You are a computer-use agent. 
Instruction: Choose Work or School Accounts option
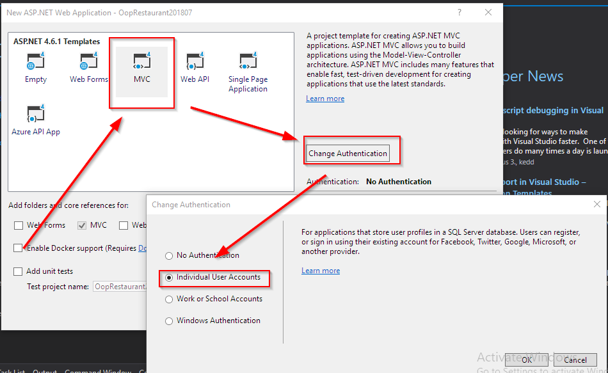169,299
